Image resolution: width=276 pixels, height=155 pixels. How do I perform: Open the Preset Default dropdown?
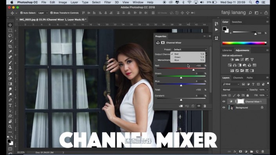[x=190, y=50]
